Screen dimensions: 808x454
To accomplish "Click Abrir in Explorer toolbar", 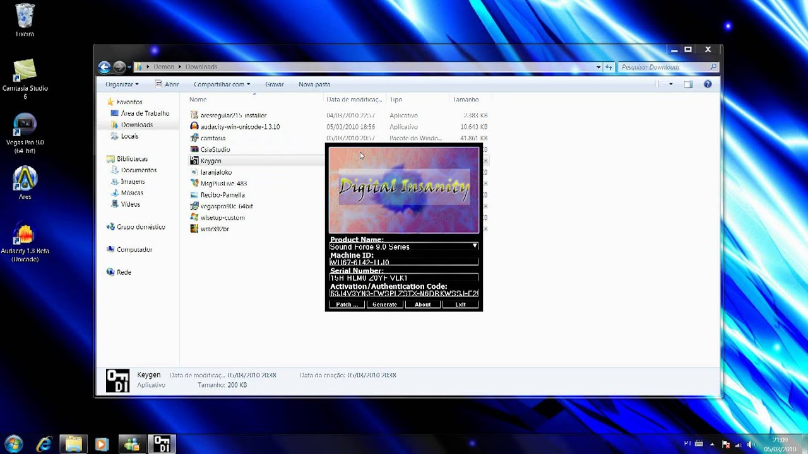I will 167,84.
